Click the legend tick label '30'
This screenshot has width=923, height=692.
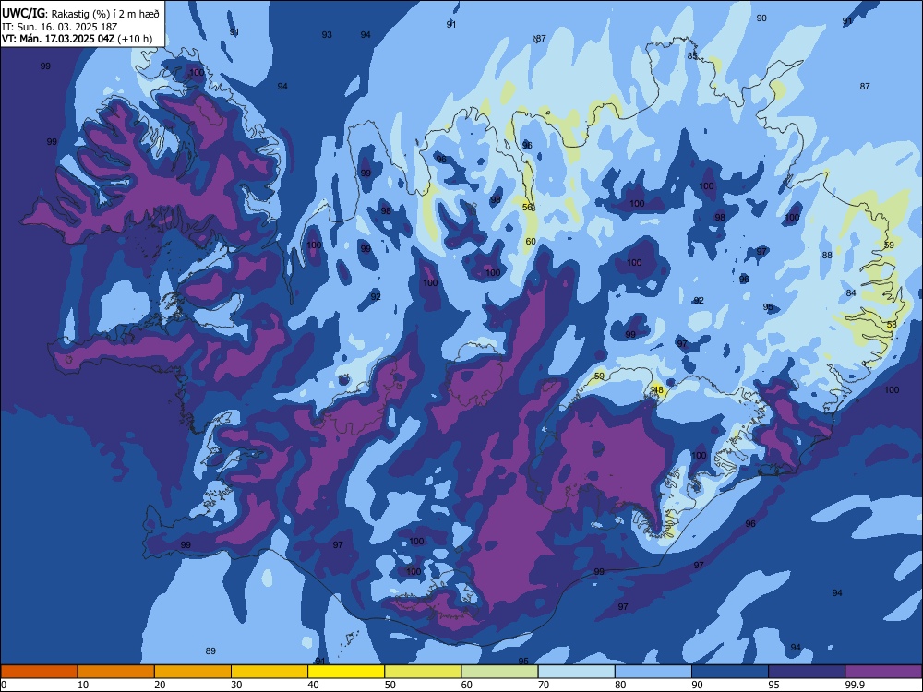(236, 685)
